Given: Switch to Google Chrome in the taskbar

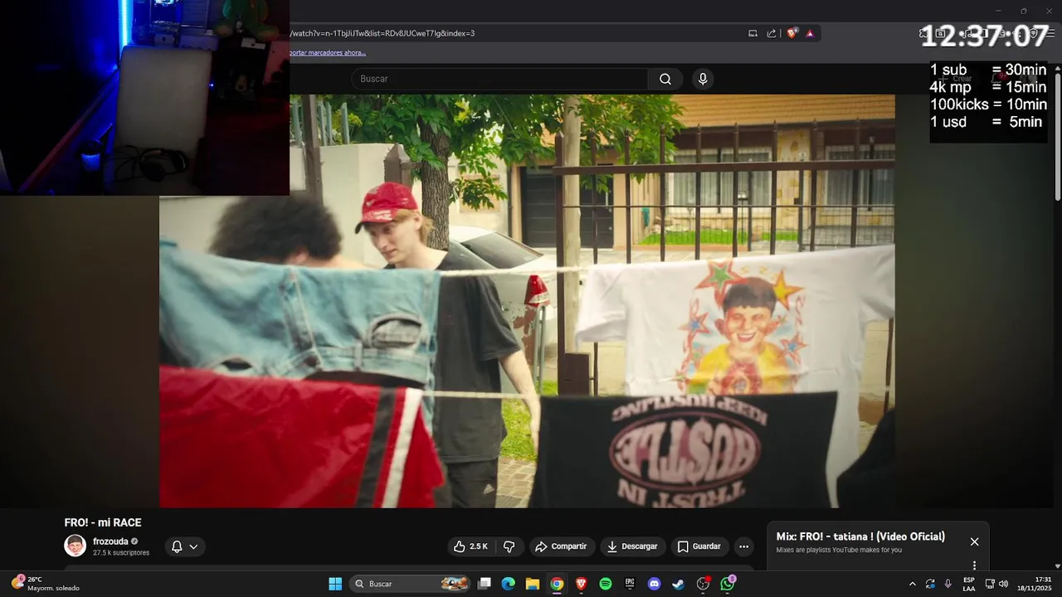Looking at the screenshot, I should click(557, 584).
